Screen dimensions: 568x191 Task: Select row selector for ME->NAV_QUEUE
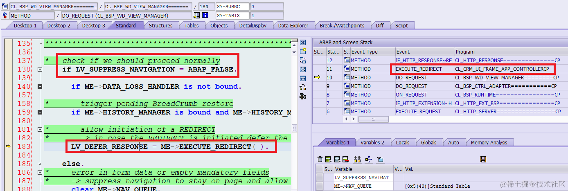[x=319, y=187]
